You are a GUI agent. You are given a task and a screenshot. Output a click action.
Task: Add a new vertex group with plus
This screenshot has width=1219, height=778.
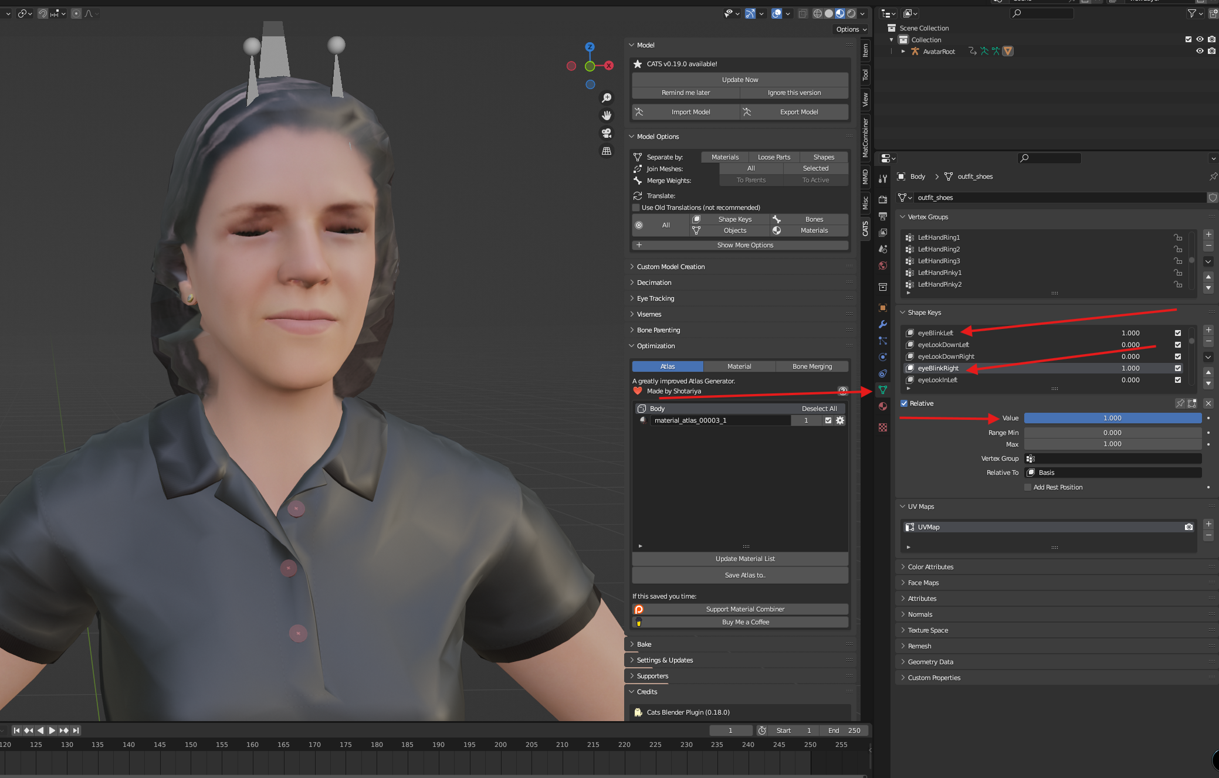click(x=1208, y=235)
